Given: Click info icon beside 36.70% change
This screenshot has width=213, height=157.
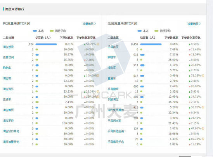Looking at the screenshot, I should [x=203, y=107].
